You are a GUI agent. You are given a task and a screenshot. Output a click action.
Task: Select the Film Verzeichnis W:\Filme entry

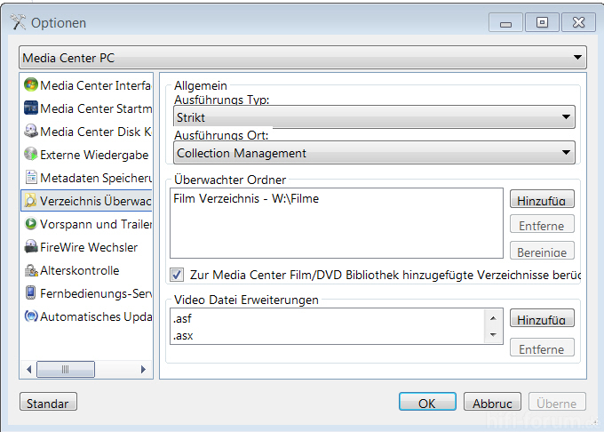click(x=247, y=198)
